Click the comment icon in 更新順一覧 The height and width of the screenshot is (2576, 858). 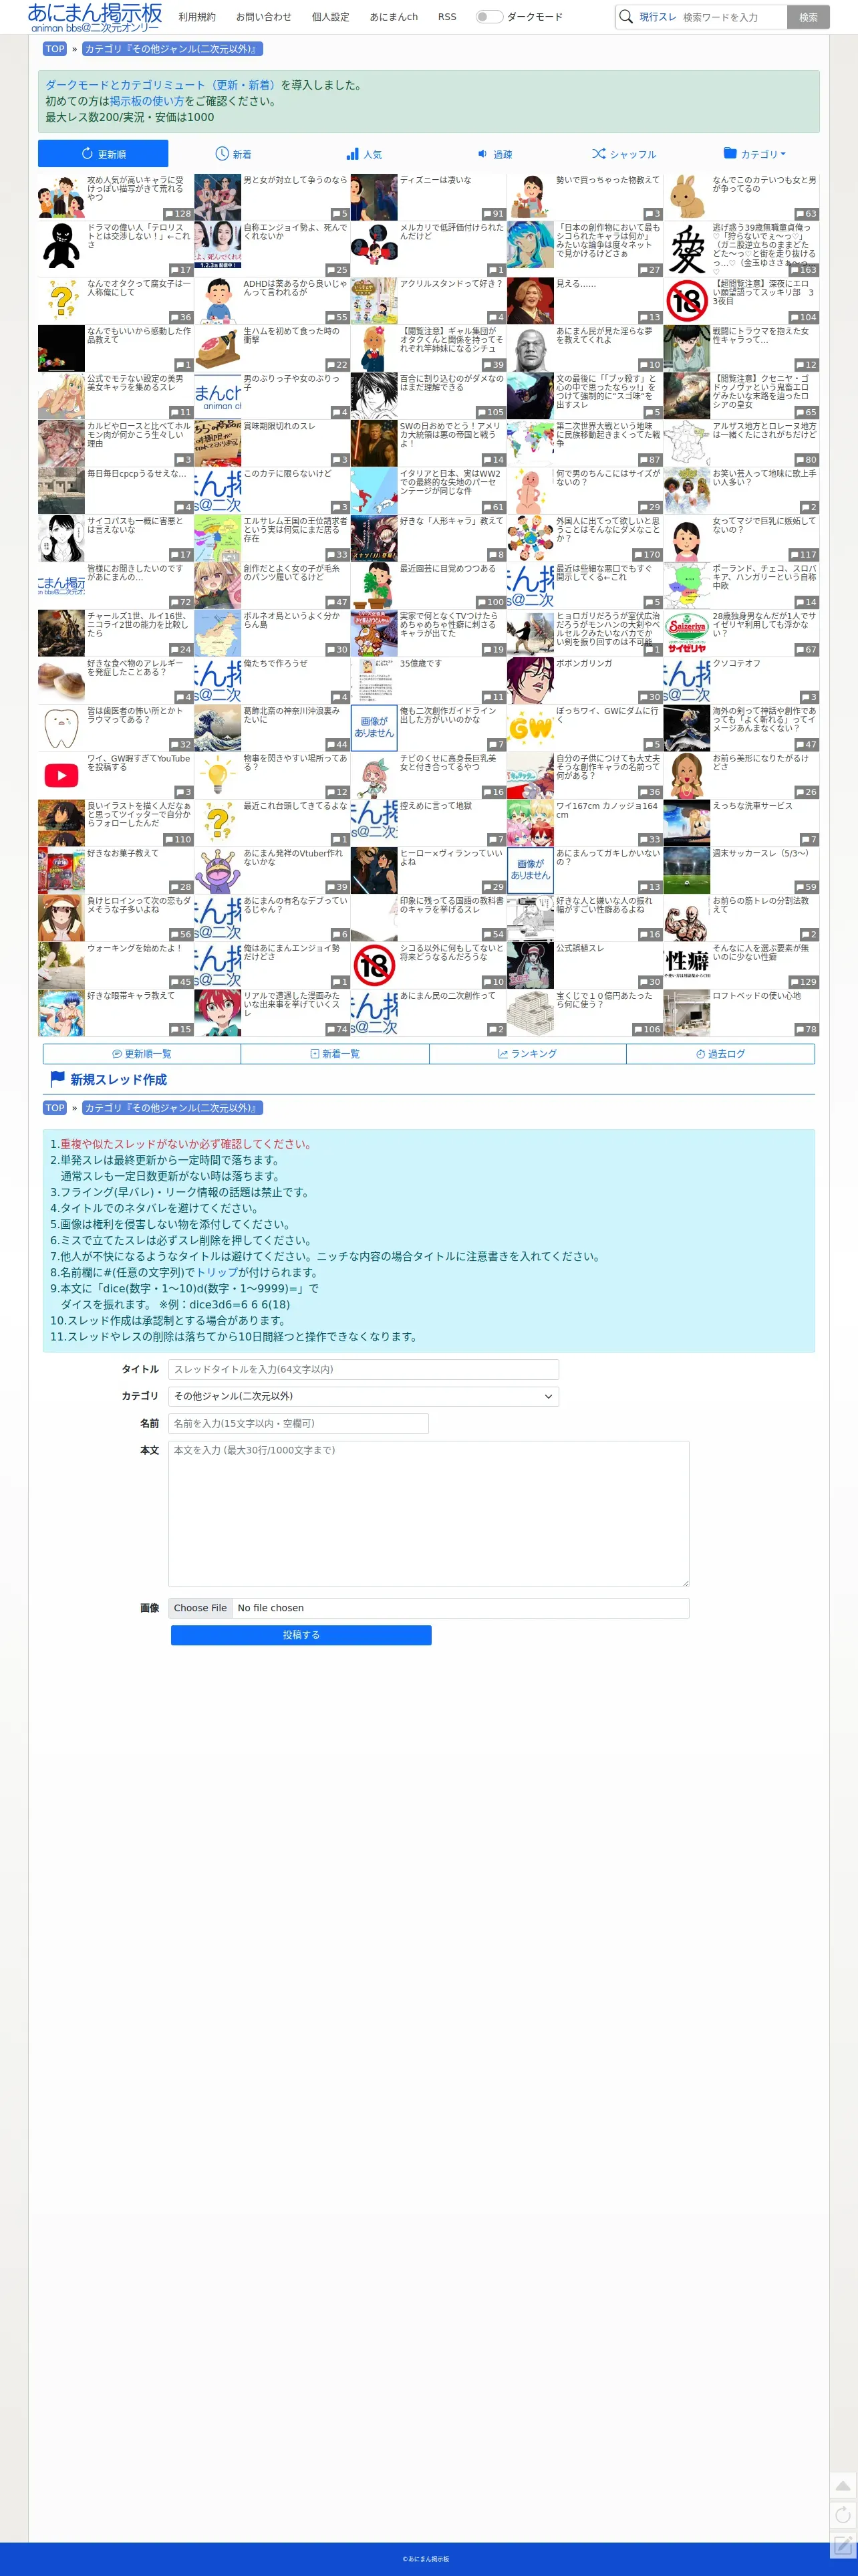[x=117, y=1054]
